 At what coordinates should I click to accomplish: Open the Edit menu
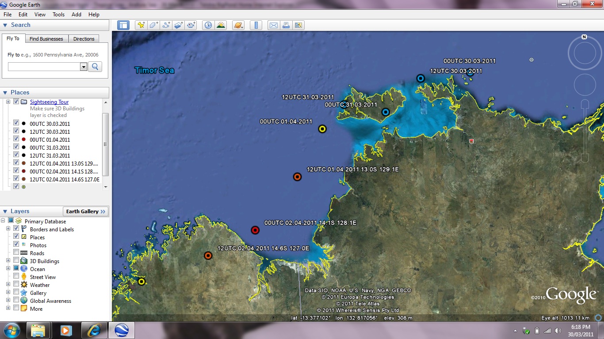pyautogui.click(x=23, y=15)
